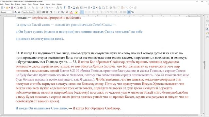Viewport: 209px width, 117px height.
Task: Toggle subscript X₂
Action: tap(62, 12)
